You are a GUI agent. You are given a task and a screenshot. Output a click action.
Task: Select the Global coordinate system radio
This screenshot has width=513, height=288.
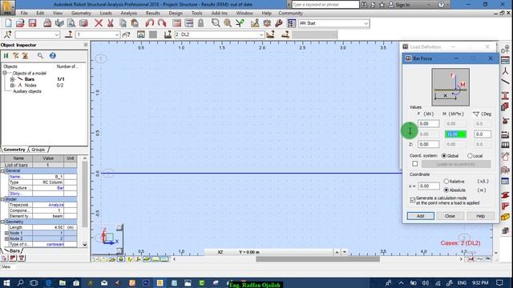[444, 156]
